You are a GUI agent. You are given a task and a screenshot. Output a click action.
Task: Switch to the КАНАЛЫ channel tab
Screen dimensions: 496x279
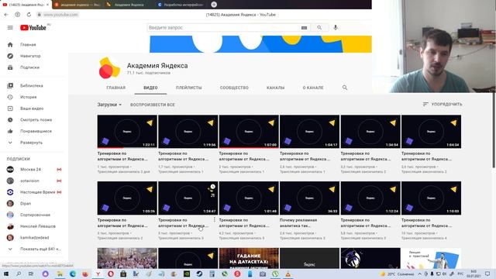(x=276, y=88)
